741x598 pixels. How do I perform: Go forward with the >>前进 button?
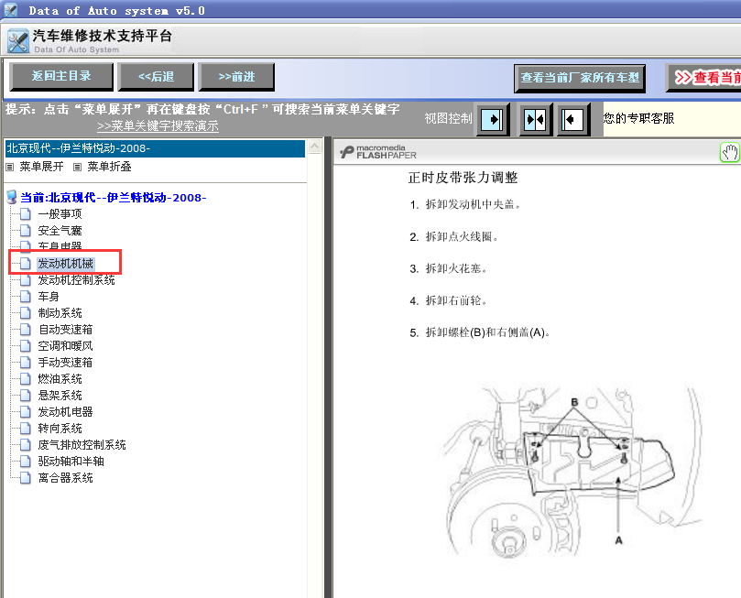[x=236, y=77]
